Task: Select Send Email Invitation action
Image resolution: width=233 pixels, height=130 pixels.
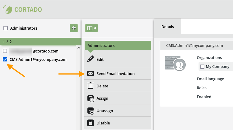Action: click(118, 73)
